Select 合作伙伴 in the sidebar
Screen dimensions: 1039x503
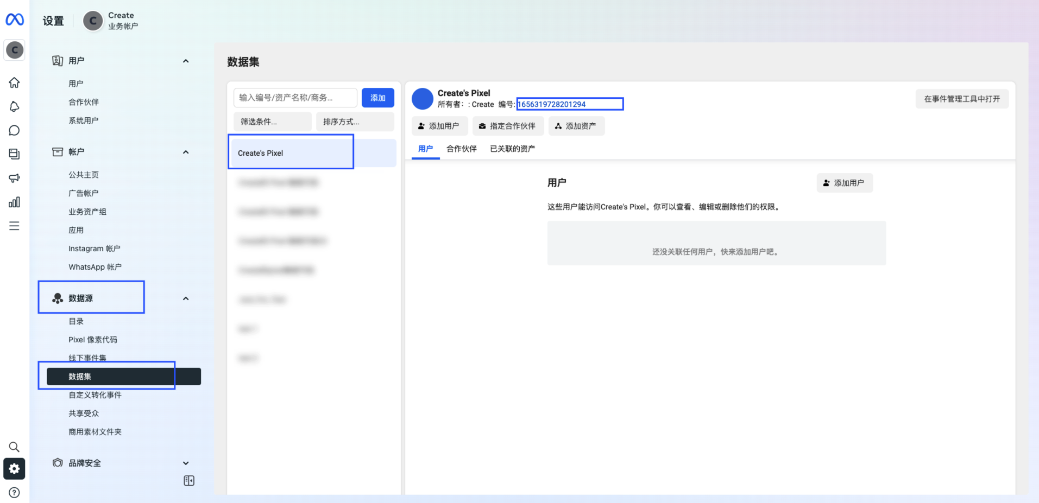pos(84,102)
